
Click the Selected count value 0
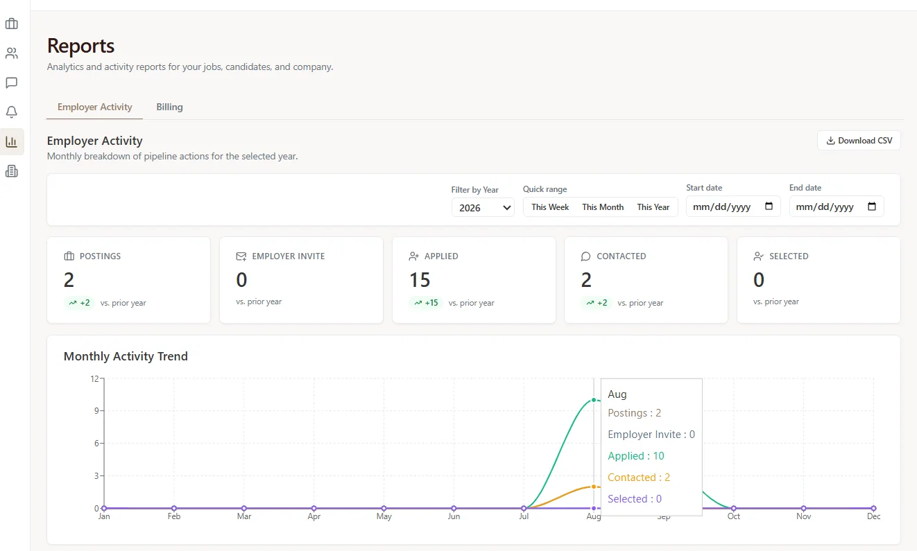tap(759, 280)
